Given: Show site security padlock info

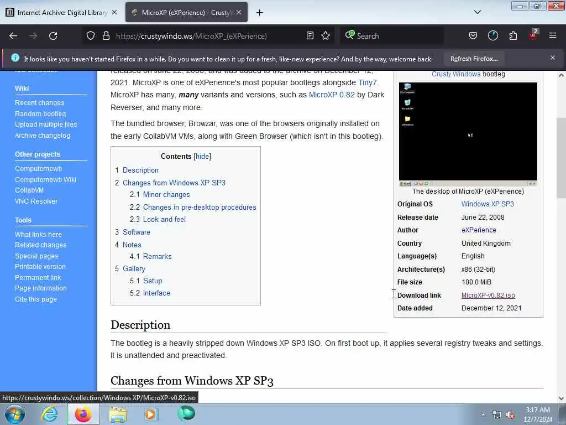Looking at the screenshot, I should click(106, 36).
